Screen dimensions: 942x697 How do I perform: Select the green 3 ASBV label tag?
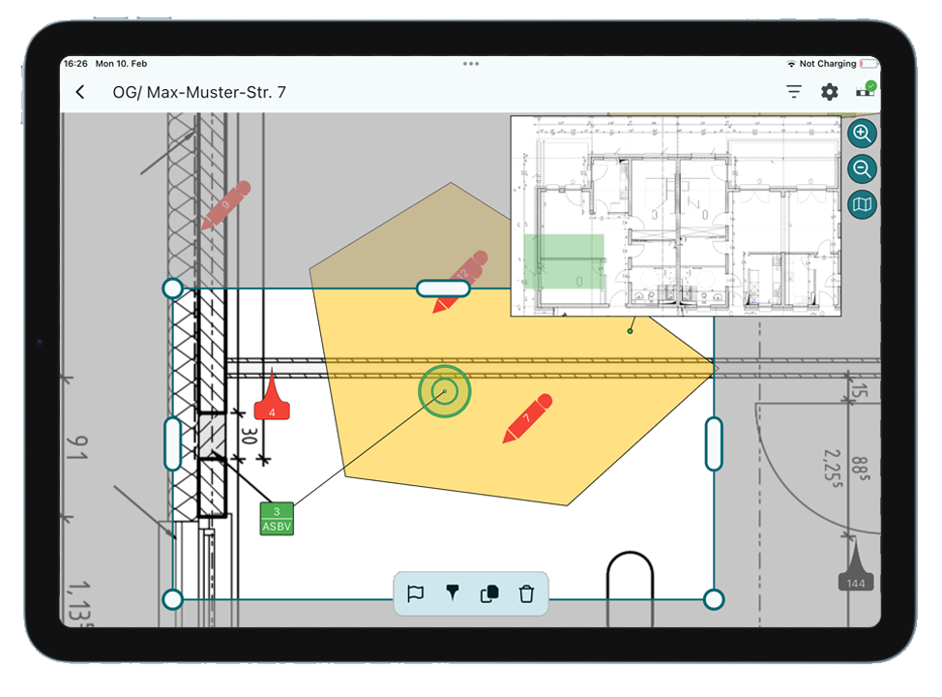(x=277, y=519)
